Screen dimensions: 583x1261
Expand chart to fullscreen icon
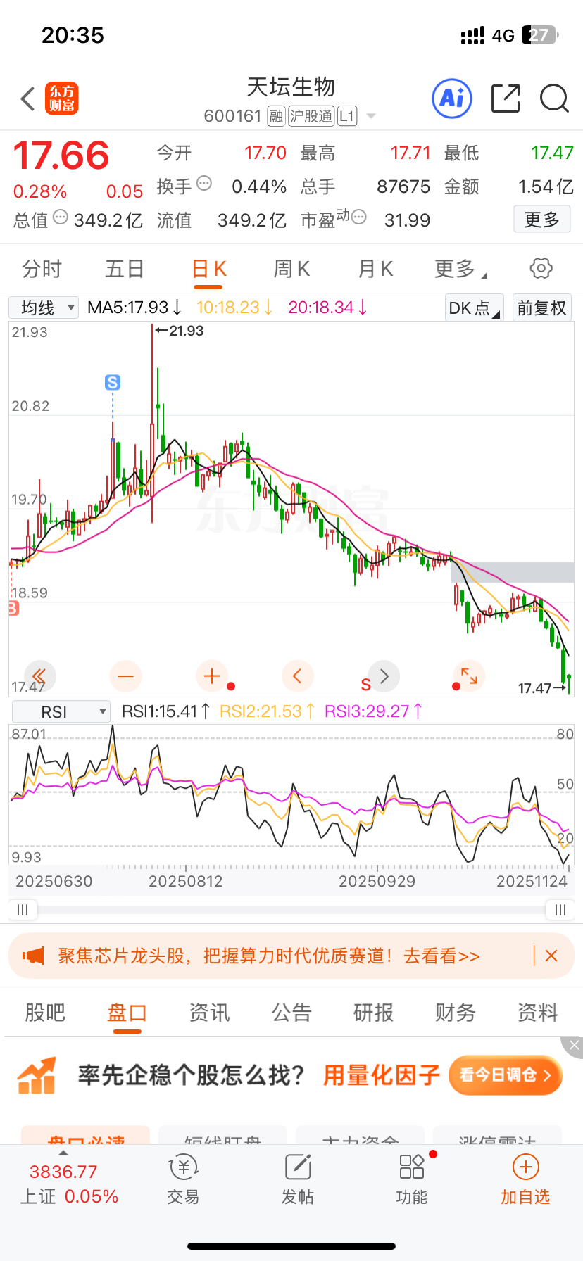[x=469, y=677]
